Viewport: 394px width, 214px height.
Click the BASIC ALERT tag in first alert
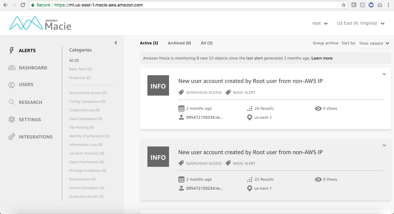click(244, 93)
